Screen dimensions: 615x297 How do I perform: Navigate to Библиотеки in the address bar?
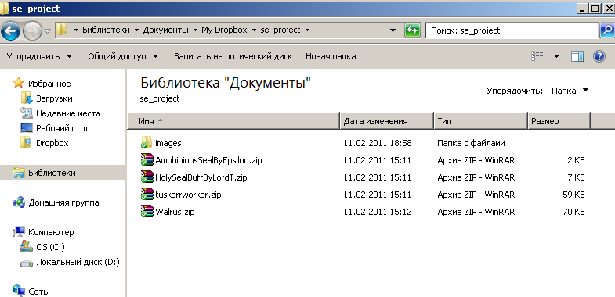click(106, 30)
